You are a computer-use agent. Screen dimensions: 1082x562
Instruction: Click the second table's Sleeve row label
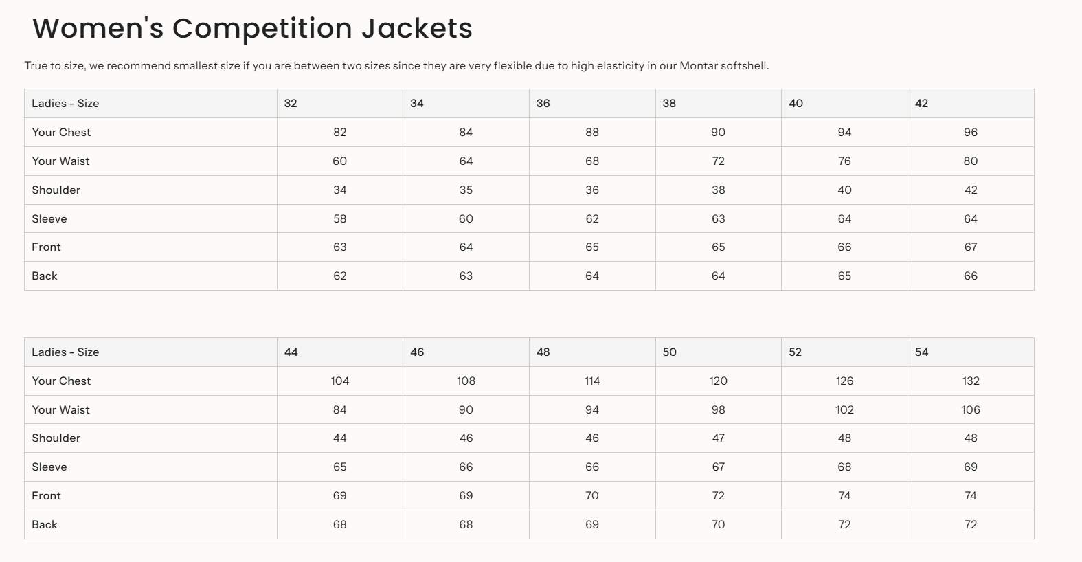point(49,467)
